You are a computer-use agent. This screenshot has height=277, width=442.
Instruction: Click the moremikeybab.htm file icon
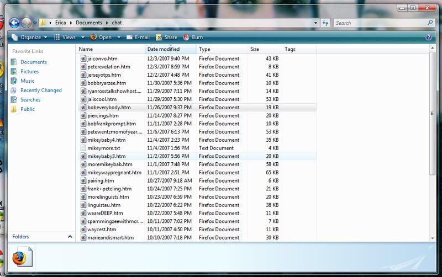pos(83,164)
